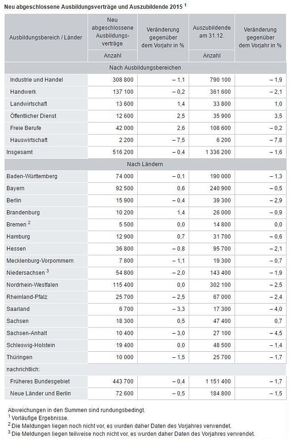Click footnote marker 2 next to Bremen

[29, 223]
